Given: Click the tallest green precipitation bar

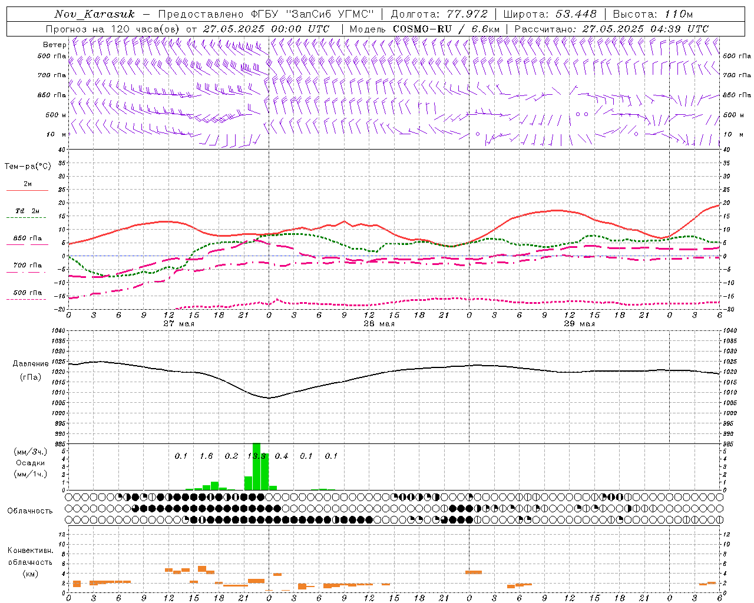Looking at the screenshot, I should click(x=256, y=466).
